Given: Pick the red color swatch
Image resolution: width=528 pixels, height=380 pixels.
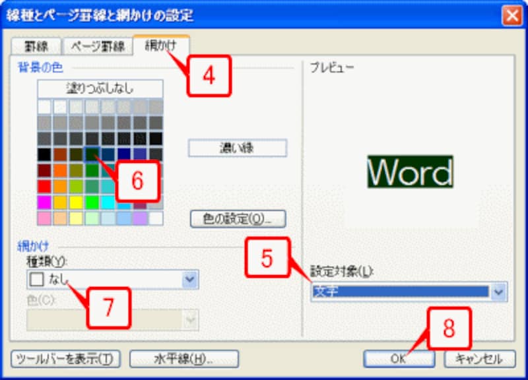Looking at the screenshot, I should tap(42, 185).
